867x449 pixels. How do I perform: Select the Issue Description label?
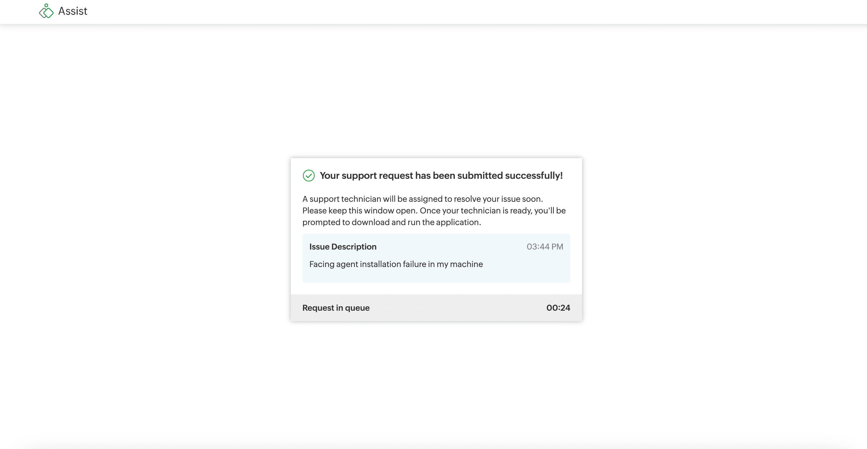343,247
